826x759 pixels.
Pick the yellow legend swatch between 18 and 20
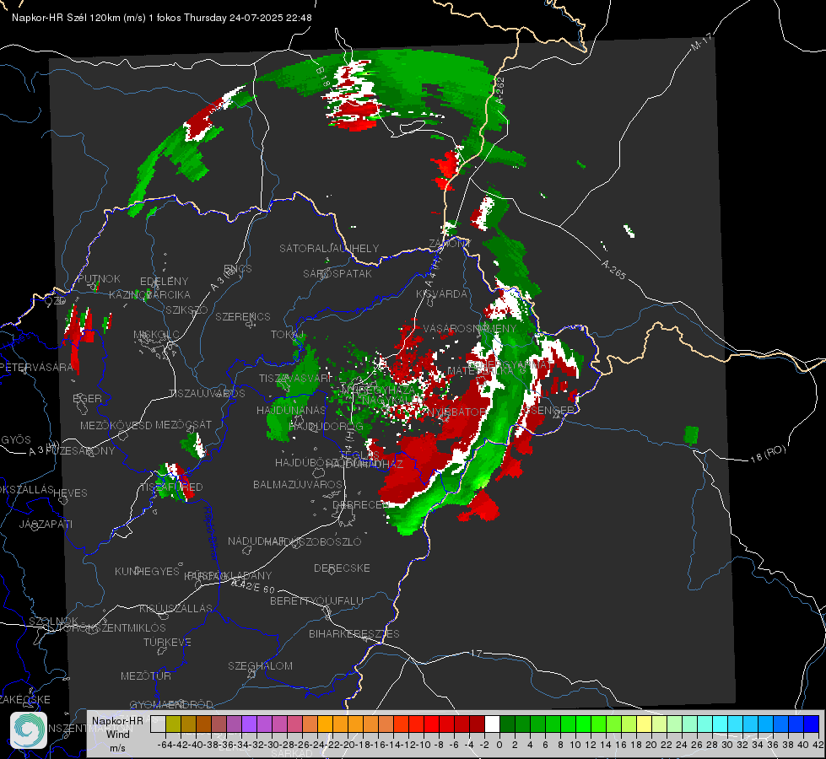pyautogui.click(x=645, y=724)
